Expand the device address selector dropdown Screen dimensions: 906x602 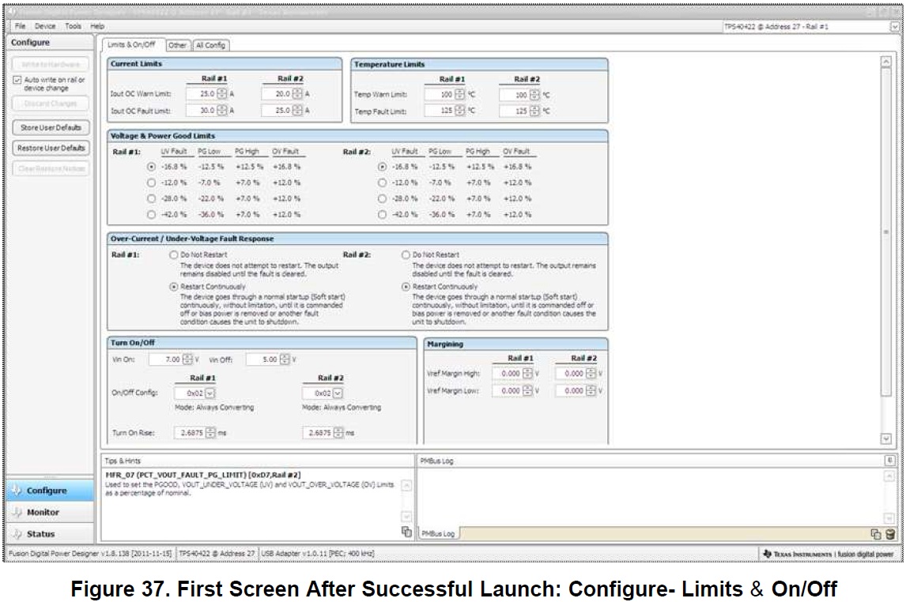click(x=894, y=27)
